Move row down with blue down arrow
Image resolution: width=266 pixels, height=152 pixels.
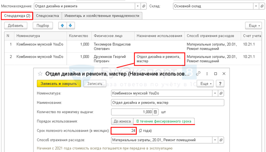click(x=70, y=25)
